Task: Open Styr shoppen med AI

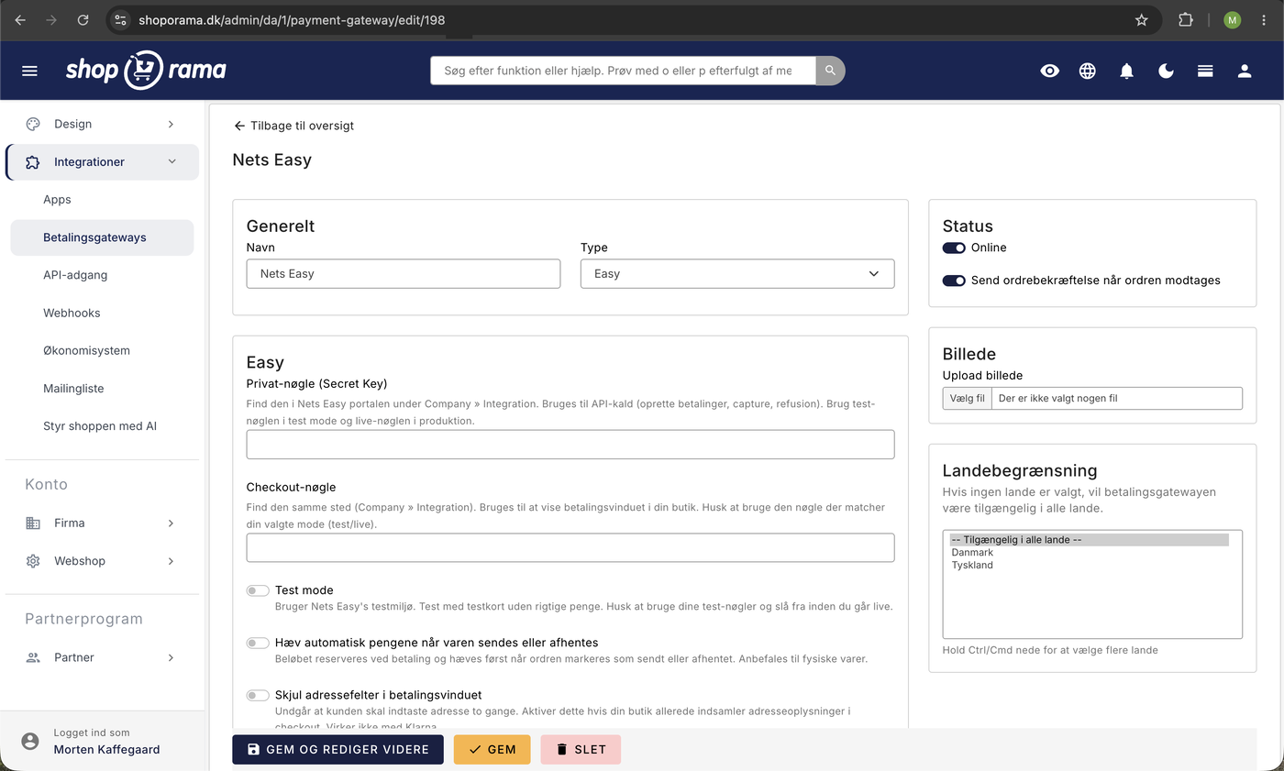Action: 102,426
